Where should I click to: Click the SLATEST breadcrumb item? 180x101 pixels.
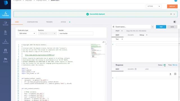point(55,1)
